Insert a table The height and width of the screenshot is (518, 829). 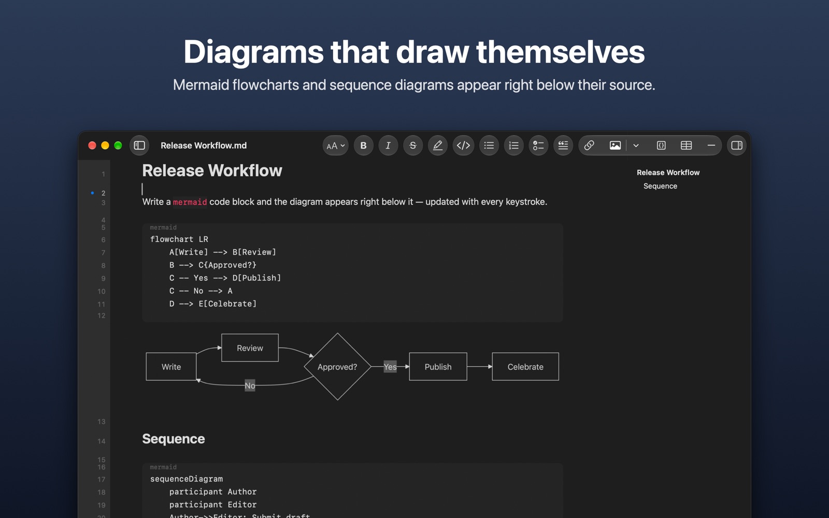[x=686, y=146]
